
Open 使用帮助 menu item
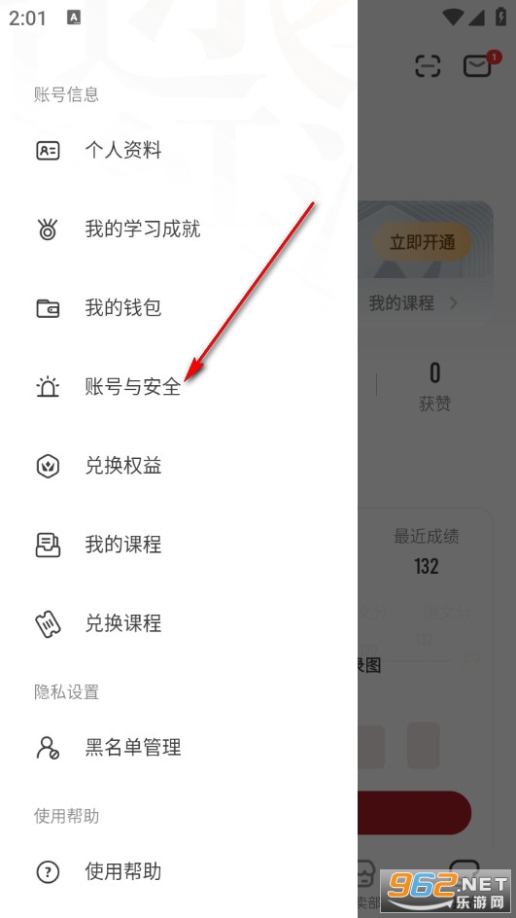pyautogui.click(x=179, y=871)
